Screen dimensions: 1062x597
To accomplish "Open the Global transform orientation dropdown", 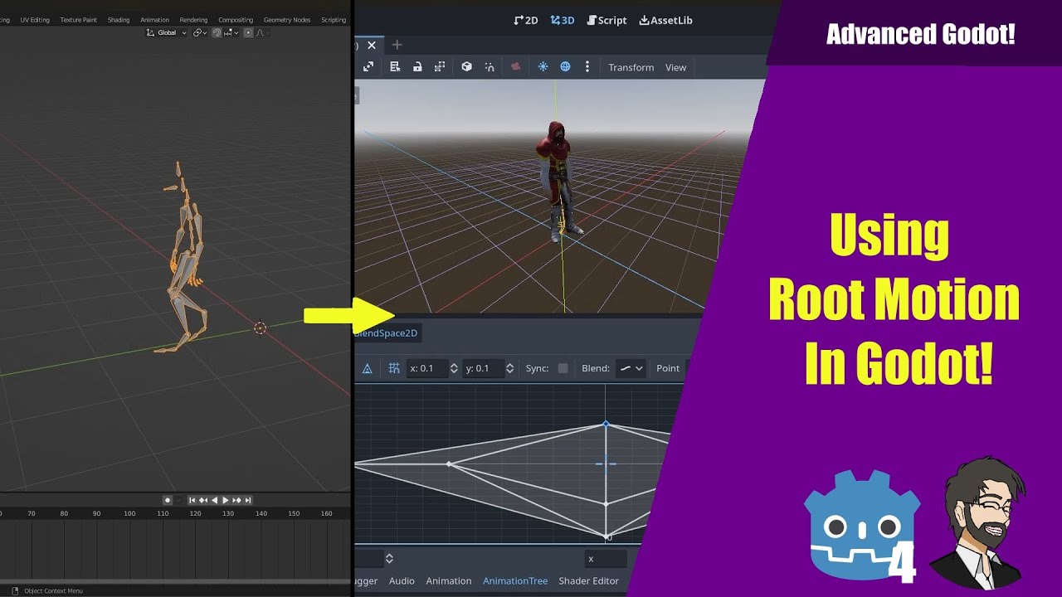I will click(166, 33).
